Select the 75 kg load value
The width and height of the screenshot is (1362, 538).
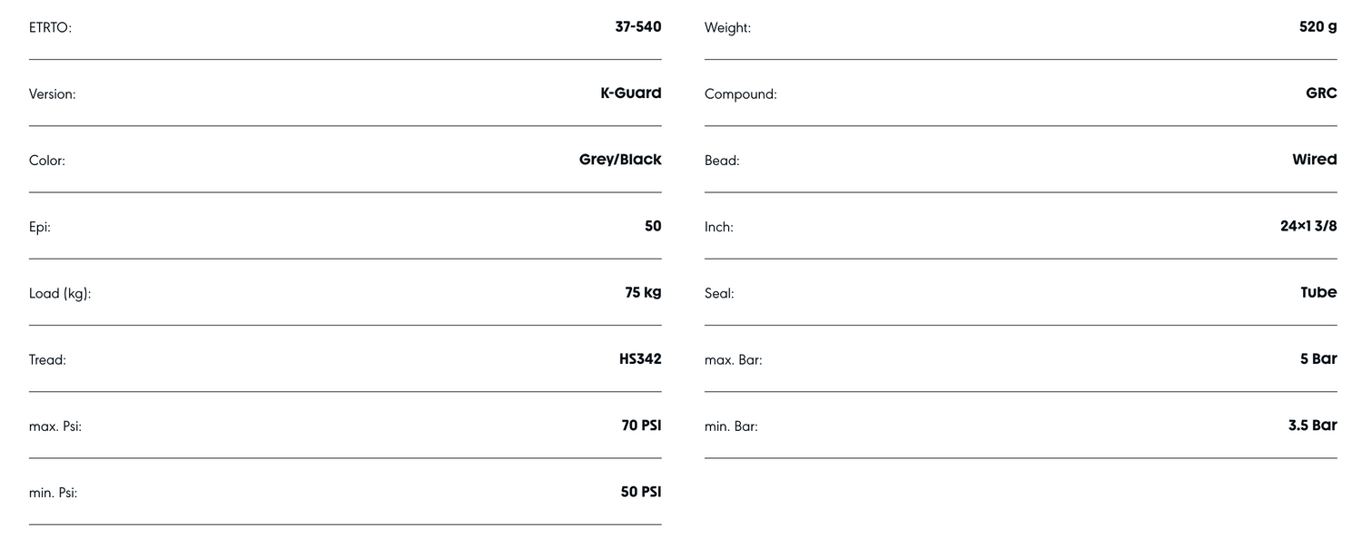[643, 292]
